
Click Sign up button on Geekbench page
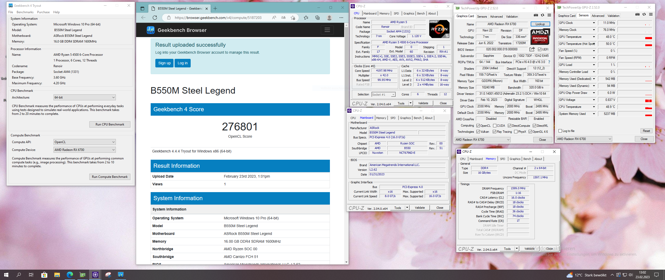(164, 63)
